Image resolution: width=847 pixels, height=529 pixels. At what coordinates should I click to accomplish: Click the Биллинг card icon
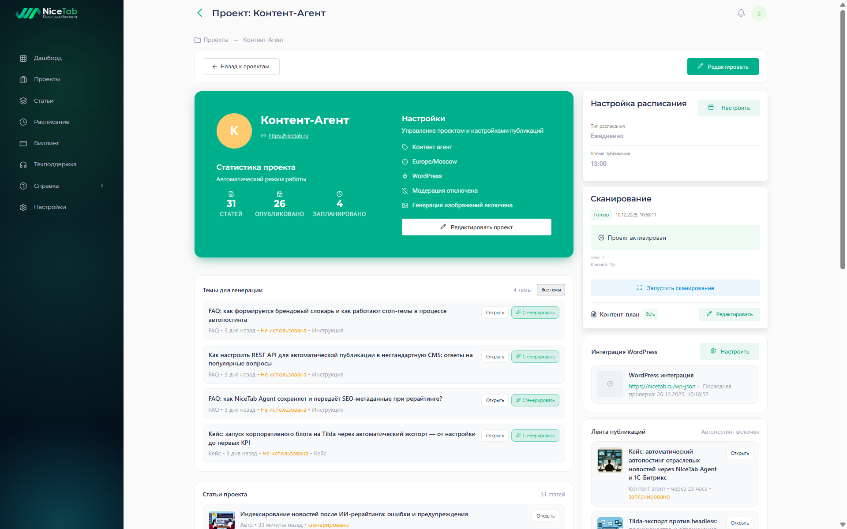23,143
